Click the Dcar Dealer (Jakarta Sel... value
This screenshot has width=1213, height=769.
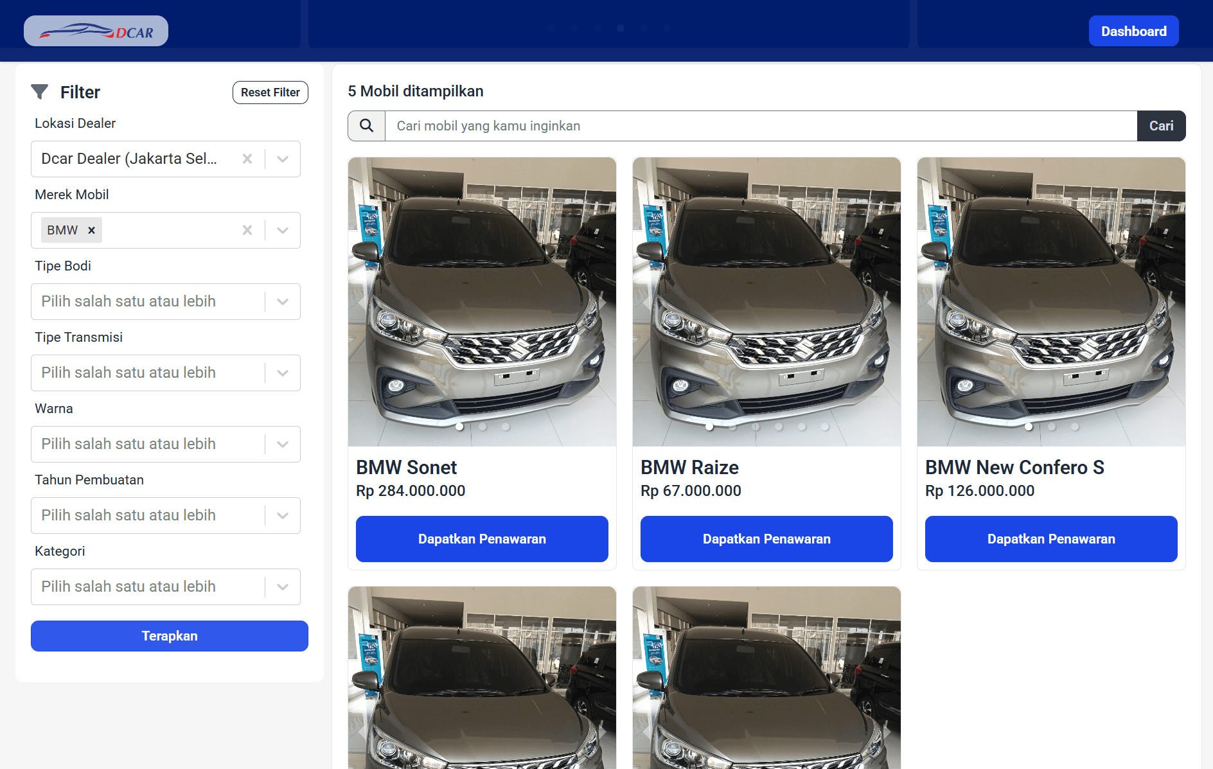coord(129,159)
